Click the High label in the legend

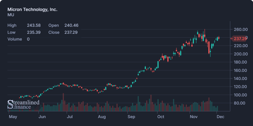pos(12,25)
